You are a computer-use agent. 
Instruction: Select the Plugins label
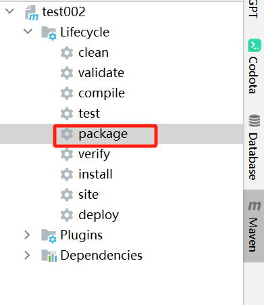[x=82, y=235]
